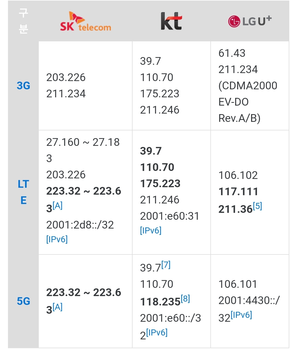297x349 pixels.
Task: Open the 5G row header link
Action: click(23, 301)
